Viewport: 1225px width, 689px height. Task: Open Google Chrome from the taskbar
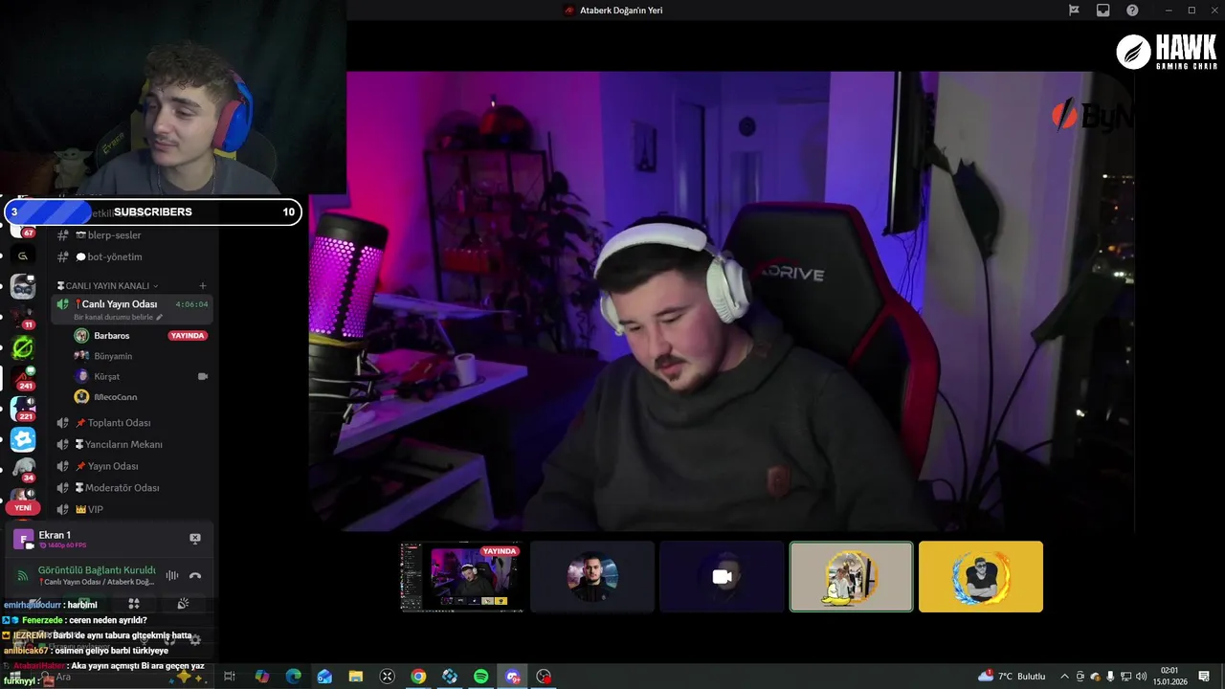pyautogui.click(x=418, y=677)
